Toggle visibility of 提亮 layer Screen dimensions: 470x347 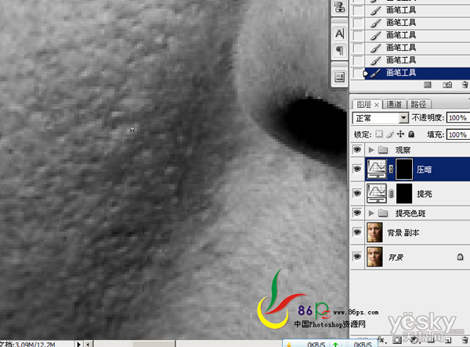(357, 193)
